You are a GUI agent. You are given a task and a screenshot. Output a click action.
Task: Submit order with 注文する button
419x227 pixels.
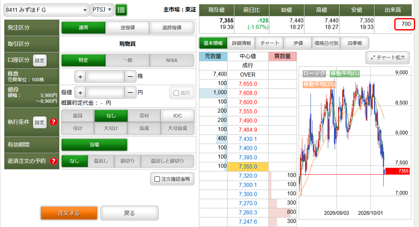(69, 213)
